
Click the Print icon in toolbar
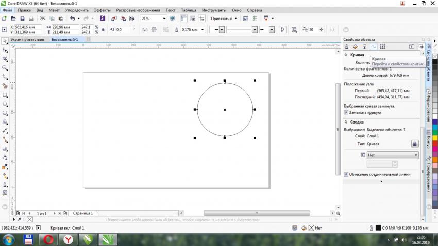click(31, 19)
